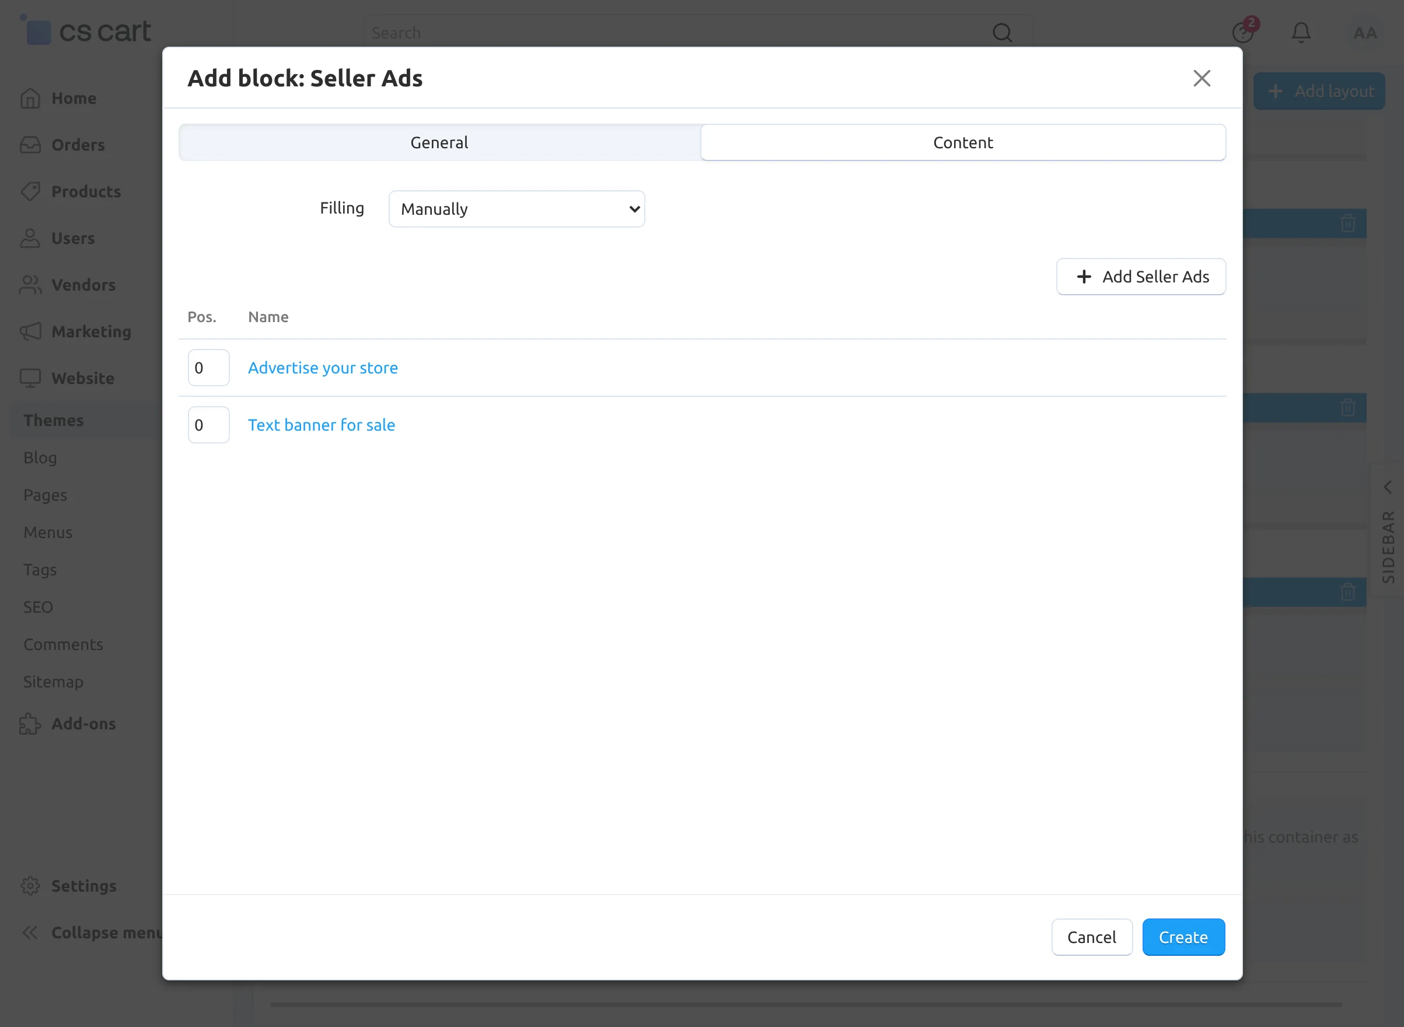The image size is (1404, 1027).
Task: Open Orders via its inbox icon
Action: click(30, 145)
